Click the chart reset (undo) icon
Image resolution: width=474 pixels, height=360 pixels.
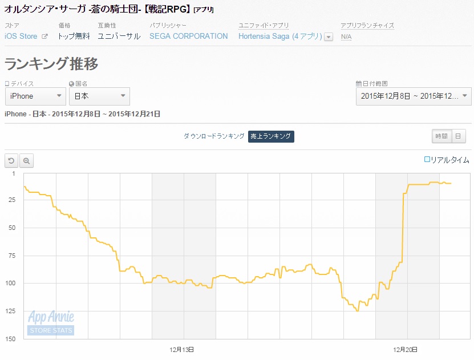pyautogui.click(x=11, y=160)
